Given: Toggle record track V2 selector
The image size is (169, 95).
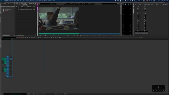Looking at the screenshot, I should tap(8, 56).
